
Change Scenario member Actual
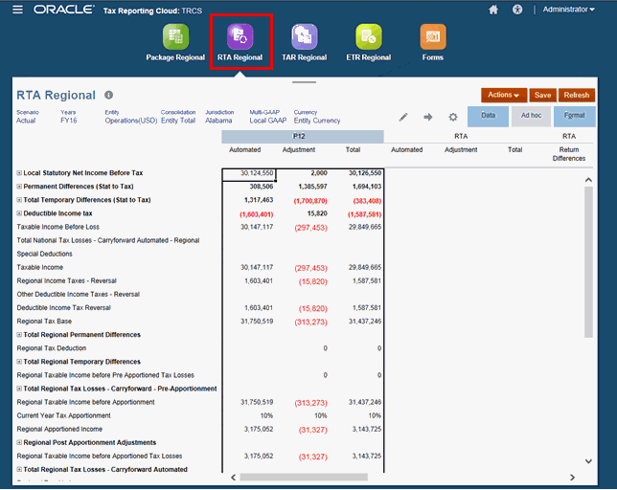click(26, 121)
